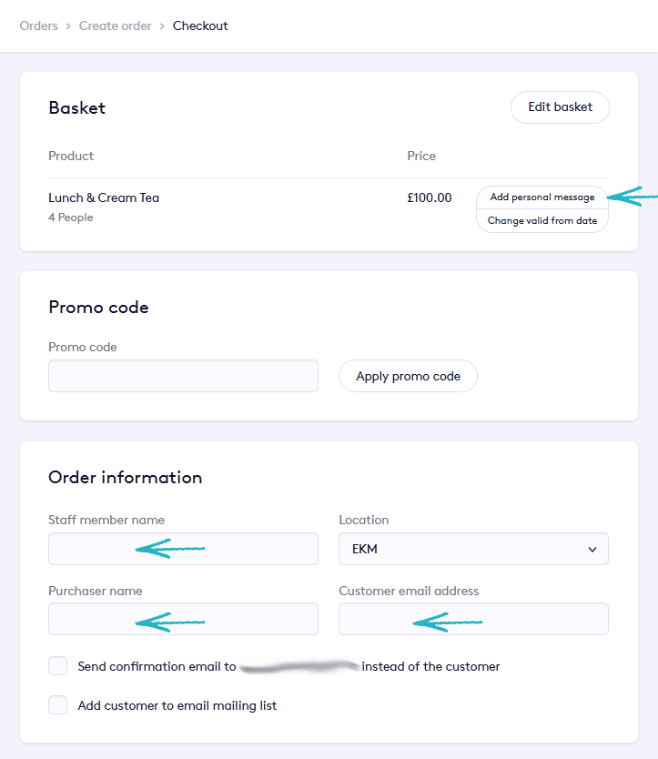Click the Purchaser name input field
Screen dimensions: 658x759
point(183,619)
